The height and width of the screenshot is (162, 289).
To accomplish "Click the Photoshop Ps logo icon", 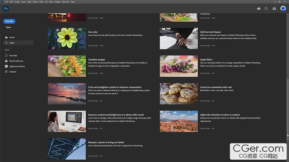I will [6, 9].
